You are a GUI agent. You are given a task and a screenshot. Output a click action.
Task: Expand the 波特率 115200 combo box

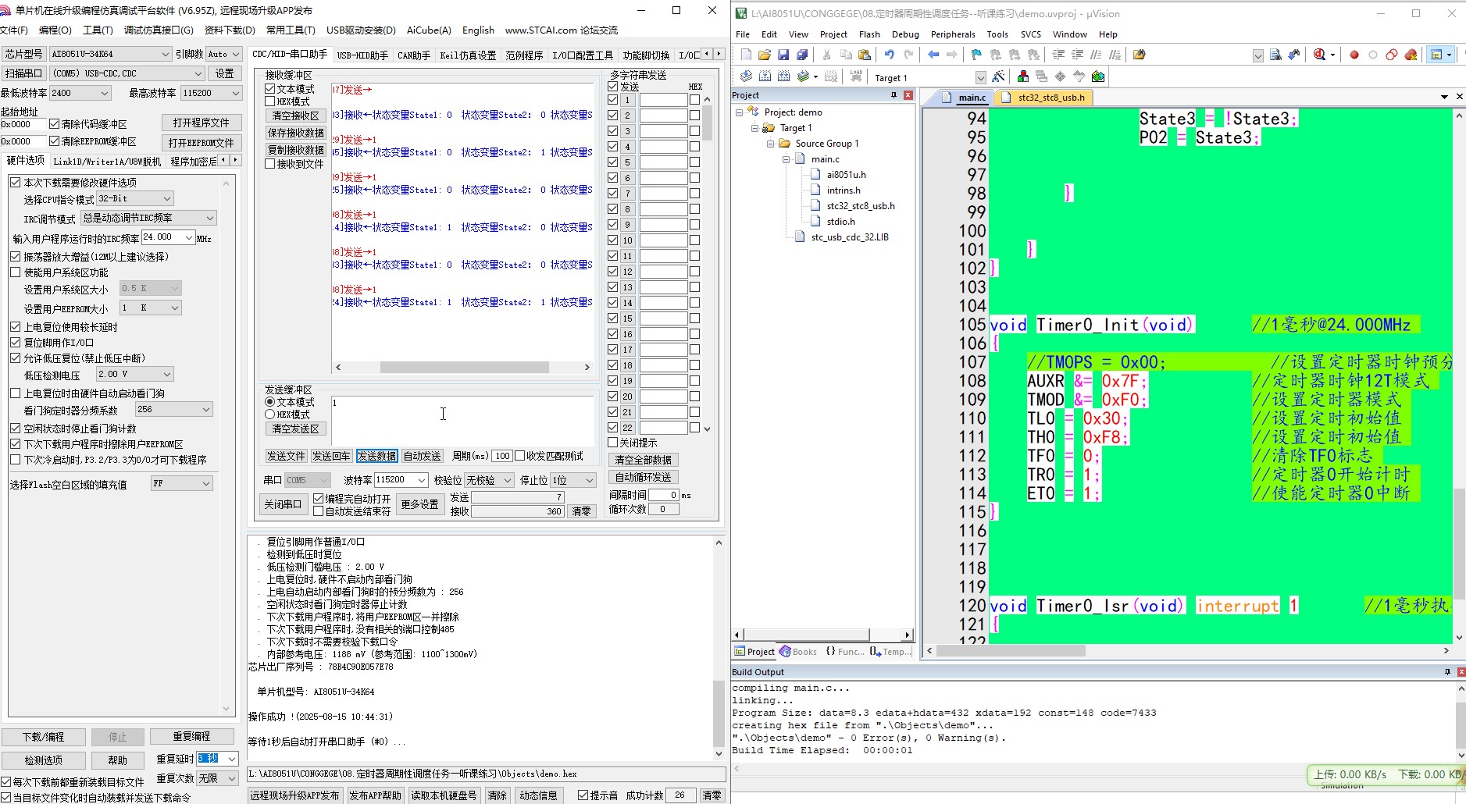(x=401, y=480)
